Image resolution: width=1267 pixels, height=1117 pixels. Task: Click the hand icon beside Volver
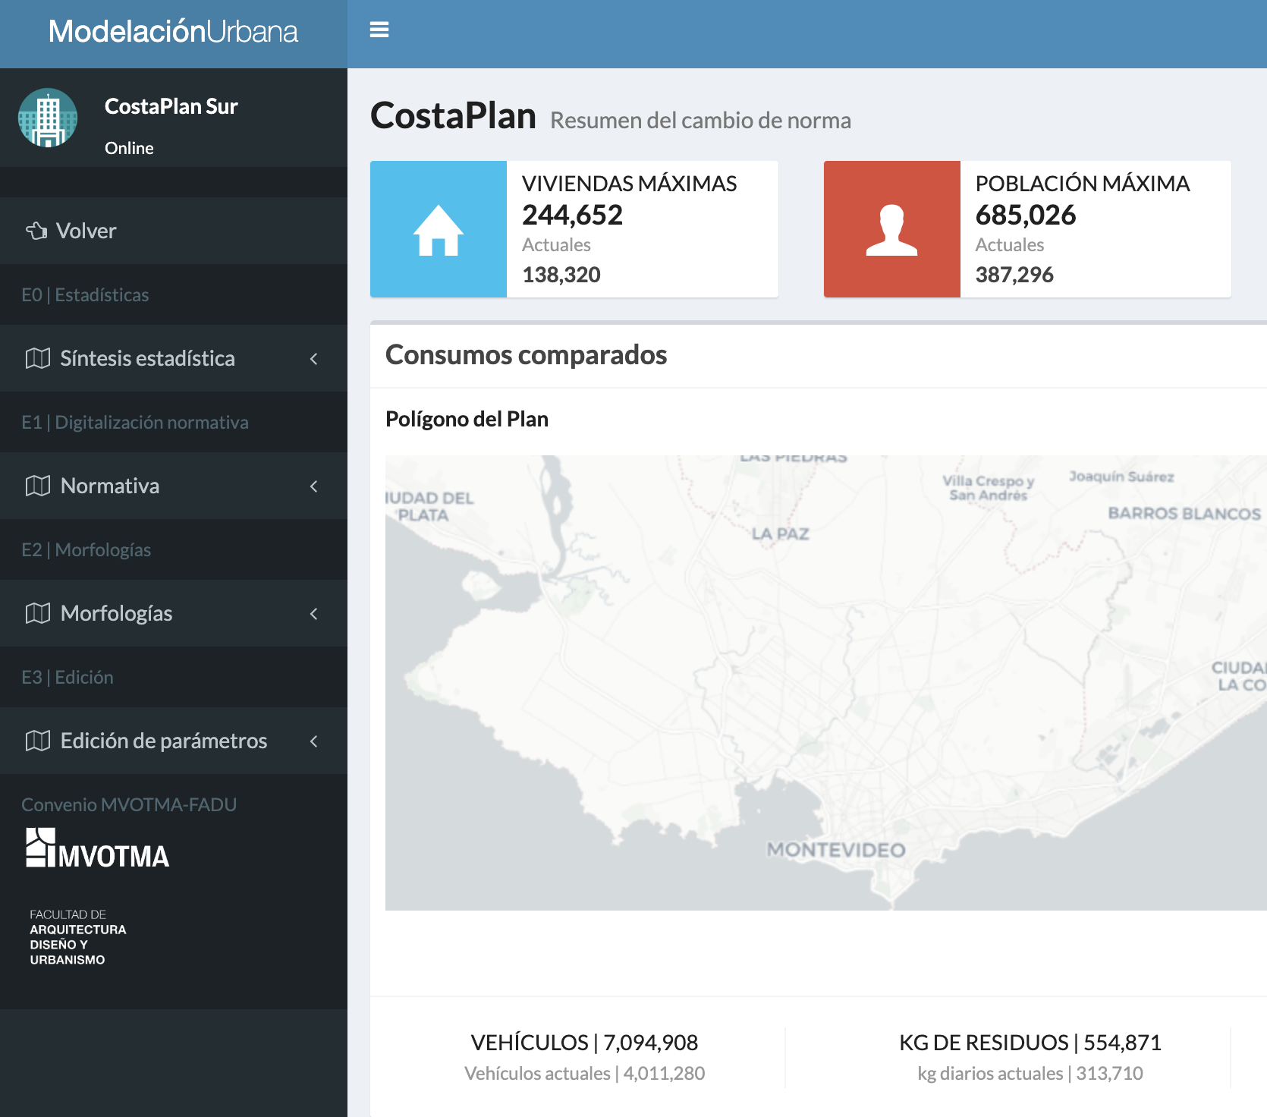click(36, 231)
